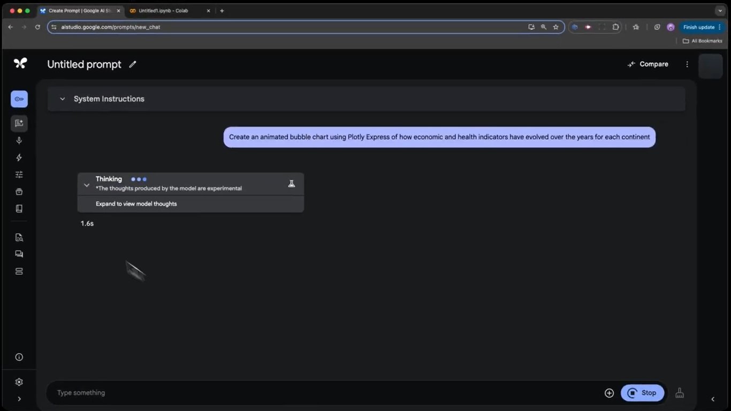The image size is (731, 411).
Task: Add media using the plus icon
Action: pos(609,392)
